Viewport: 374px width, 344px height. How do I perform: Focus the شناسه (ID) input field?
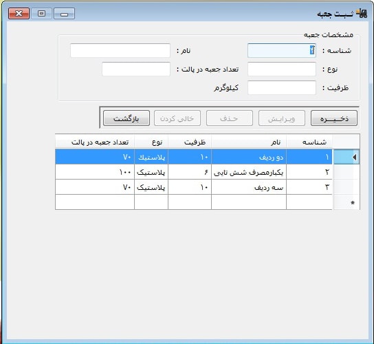coord(282,50)
